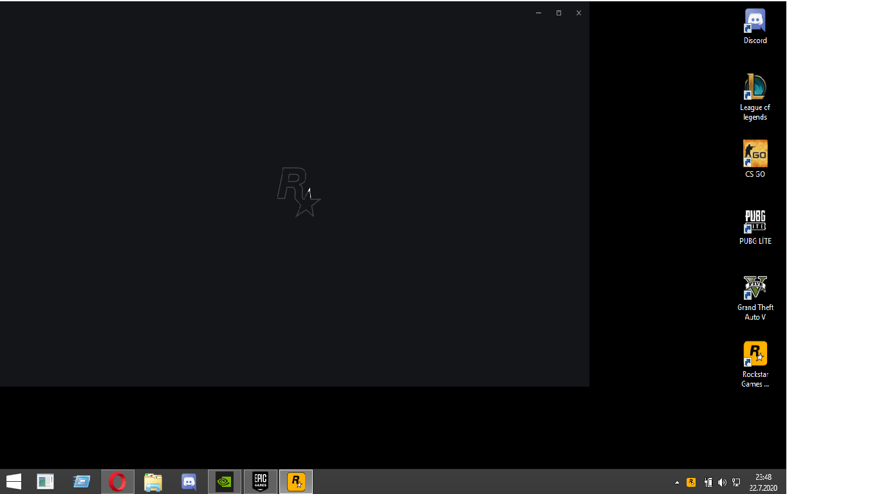Screen dimensions: 879x494
Task: Open Opera browser from the taskbar
Action: pos(117,481)
